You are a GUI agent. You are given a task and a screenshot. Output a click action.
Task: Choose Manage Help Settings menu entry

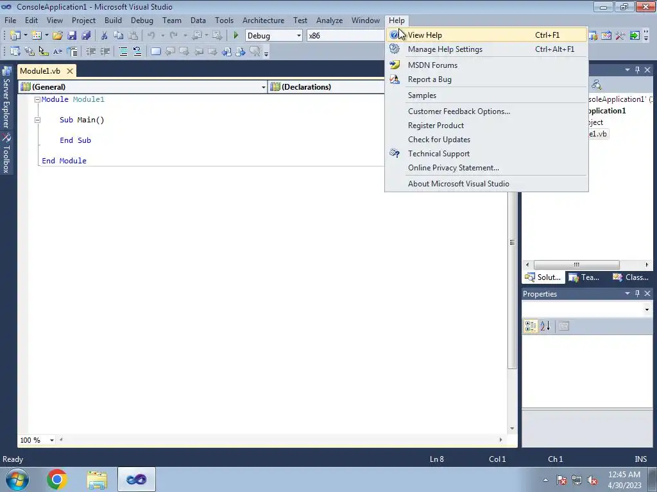tap(486, 49)
